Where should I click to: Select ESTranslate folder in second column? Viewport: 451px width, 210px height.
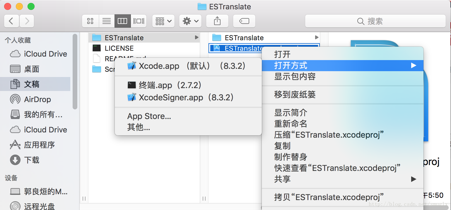point(264,38)
